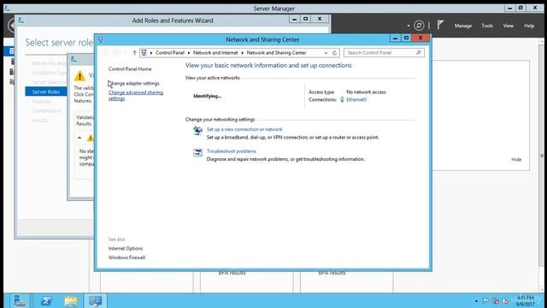Click the Server Manager Dashboard sidebar icon
Screen dimensions: 547x308
11,51
